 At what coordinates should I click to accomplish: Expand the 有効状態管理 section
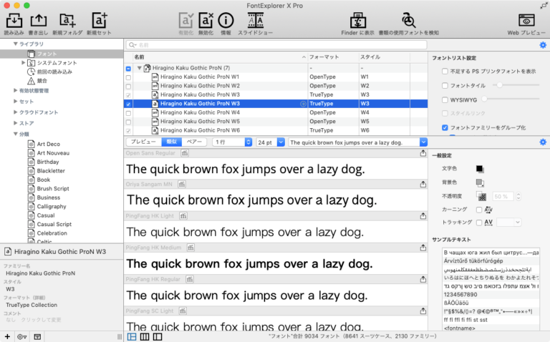point(16,90)
